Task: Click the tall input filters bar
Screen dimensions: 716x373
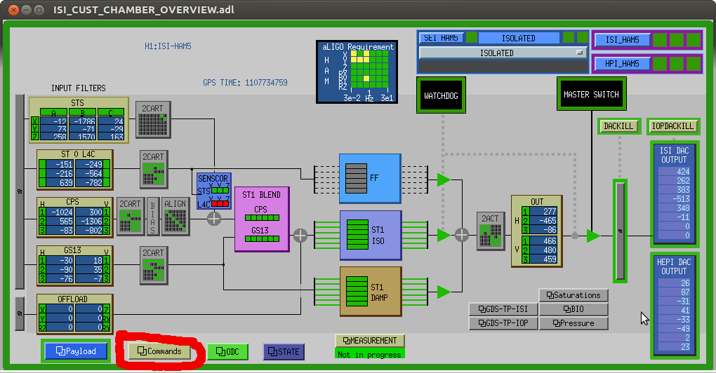Action: tap(19, 191)
